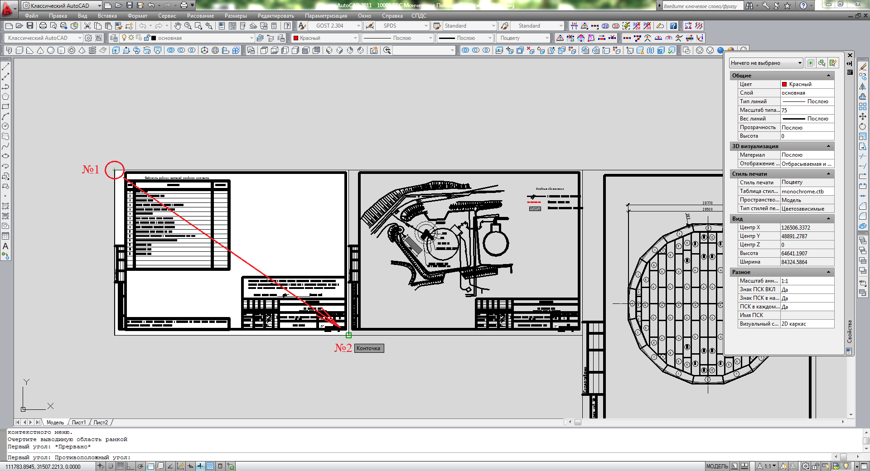Select the Line drawing tool

[5, 67]
